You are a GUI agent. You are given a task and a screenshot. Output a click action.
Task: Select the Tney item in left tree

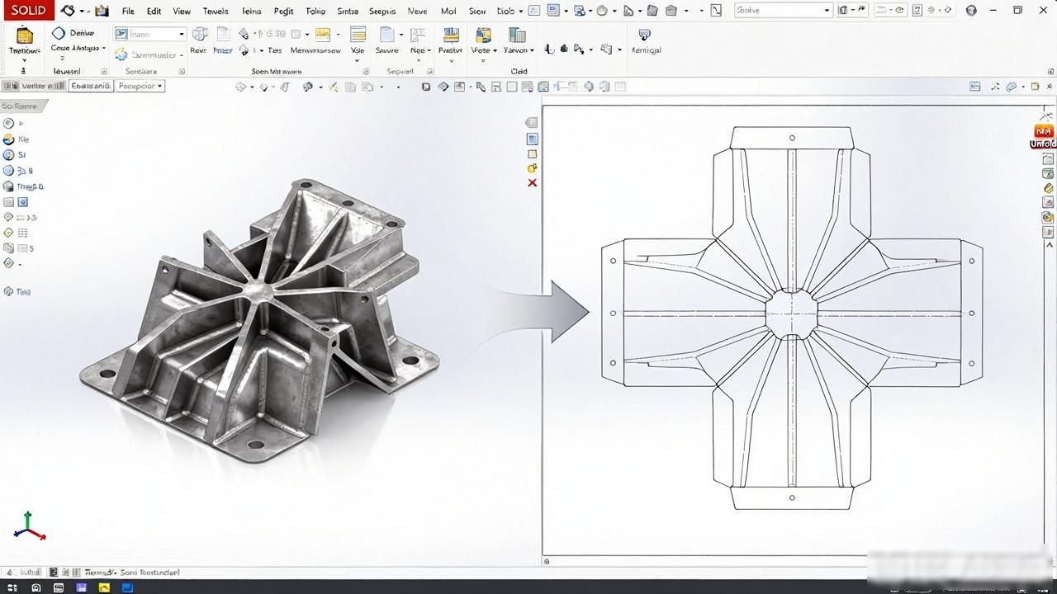[x=23, y=186]
